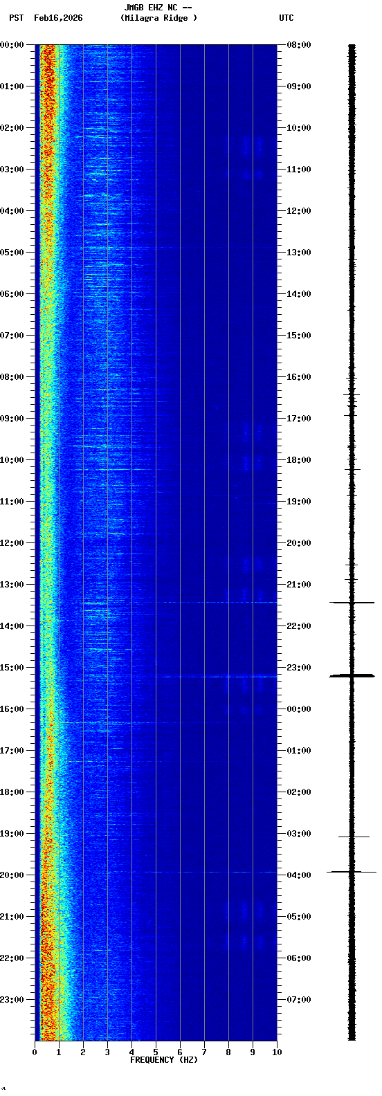The image size is (382, 1096).
Task: Click the small seismogram spike near 19:00 PST
Action: pyautogui.click(x=353, y=837)
